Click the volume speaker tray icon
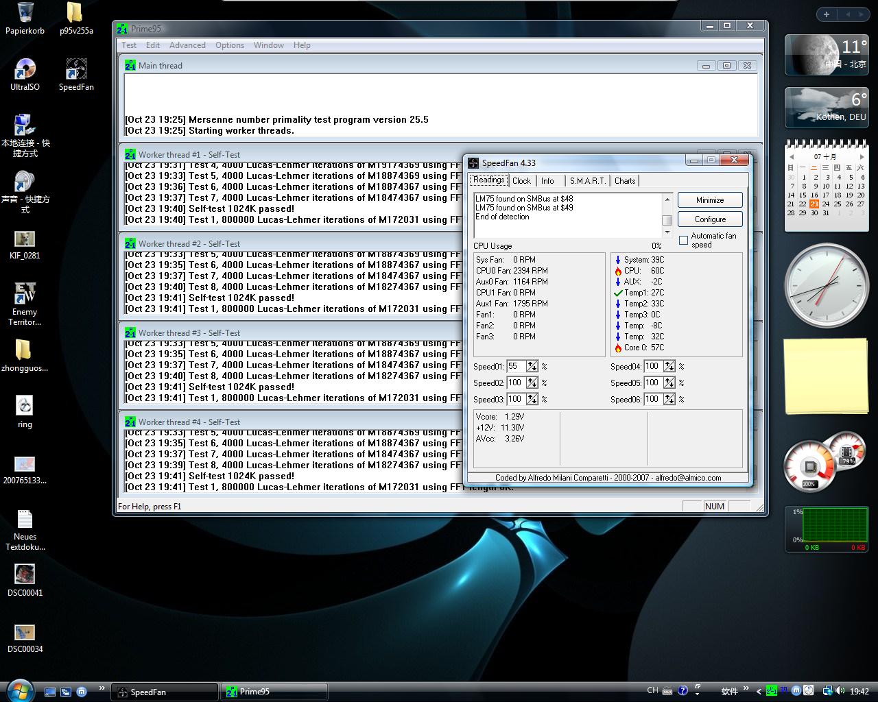Image resolution: width=878 pixels, height=702 pixels. coord(840,691)
